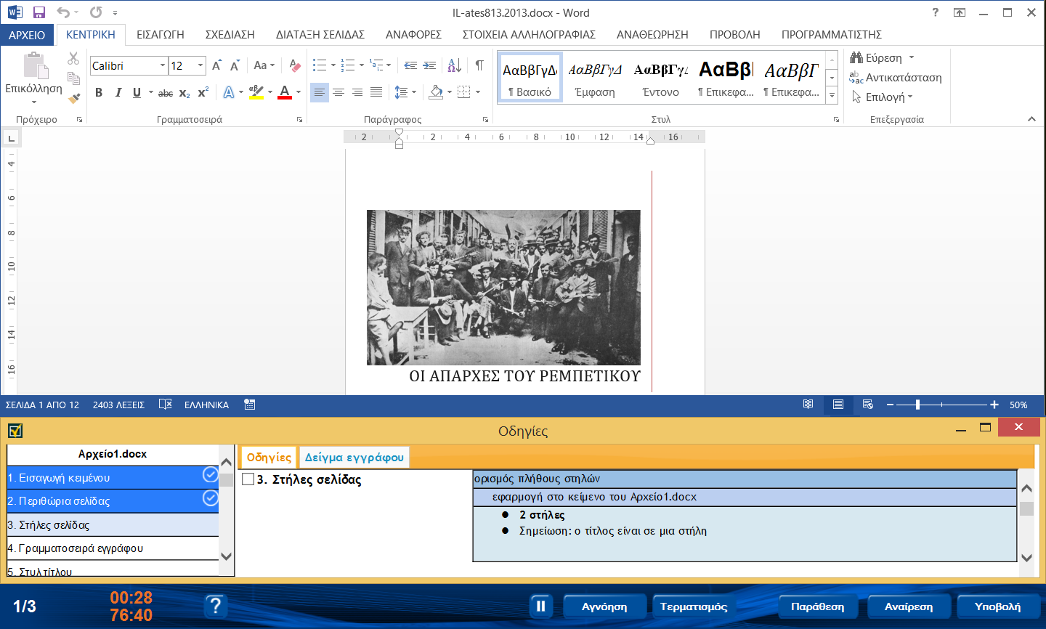
Task: Switch to the ΣΧΕΔΙΑΣΗ ribbon tab
Action: (230, 35)
